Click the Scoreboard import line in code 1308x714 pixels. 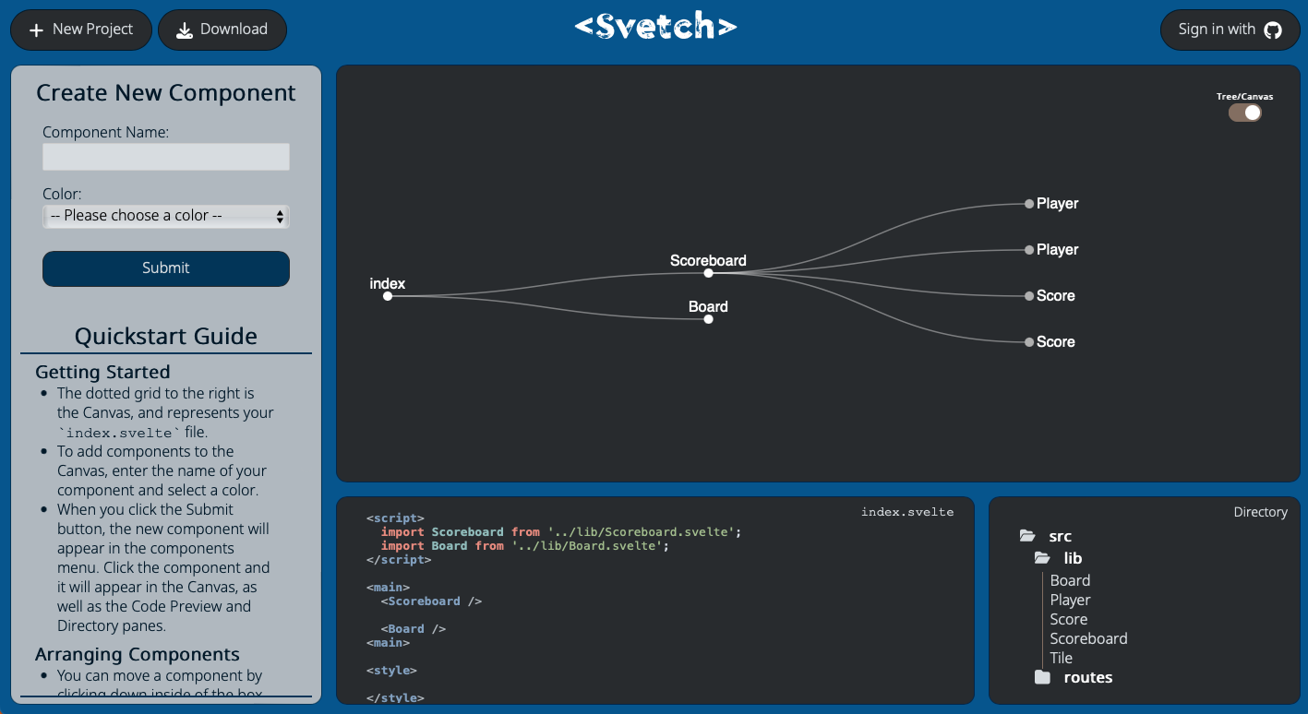(x=561, y=532)
